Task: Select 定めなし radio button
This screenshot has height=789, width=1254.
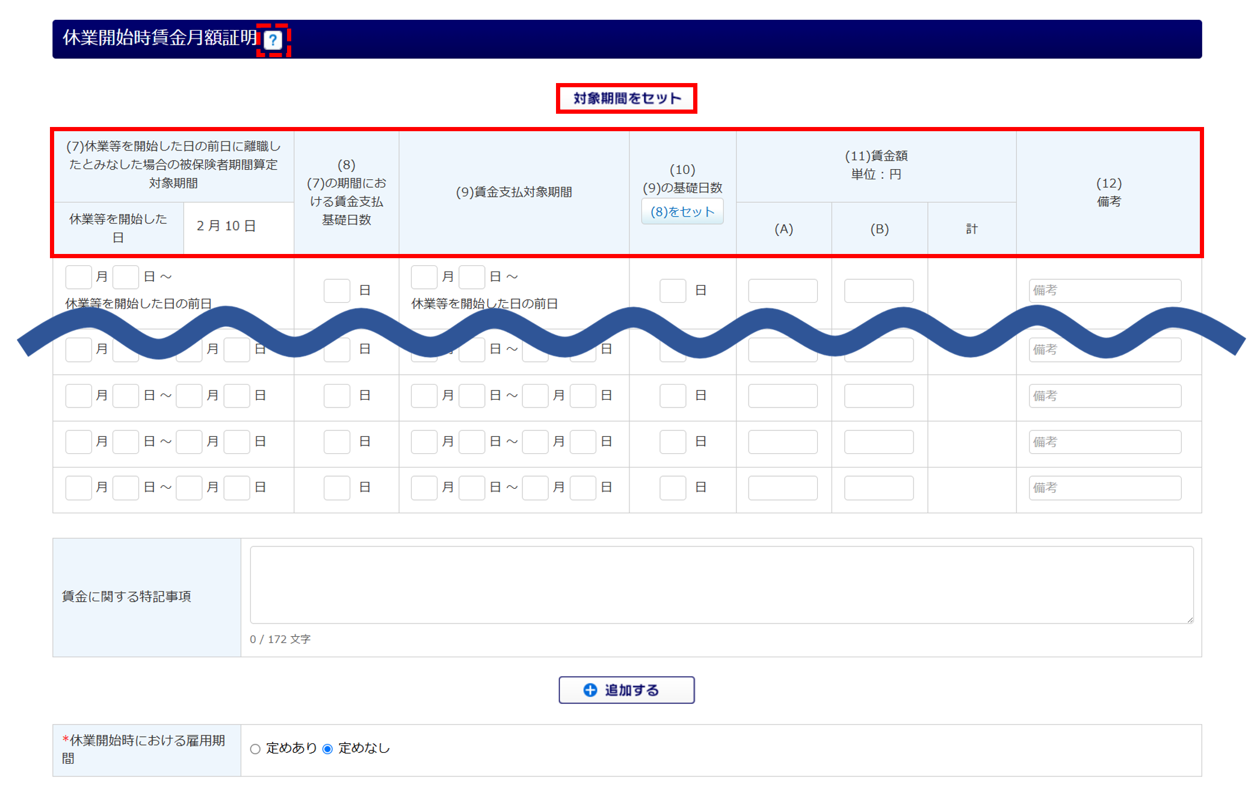Action: pos(327,749)
